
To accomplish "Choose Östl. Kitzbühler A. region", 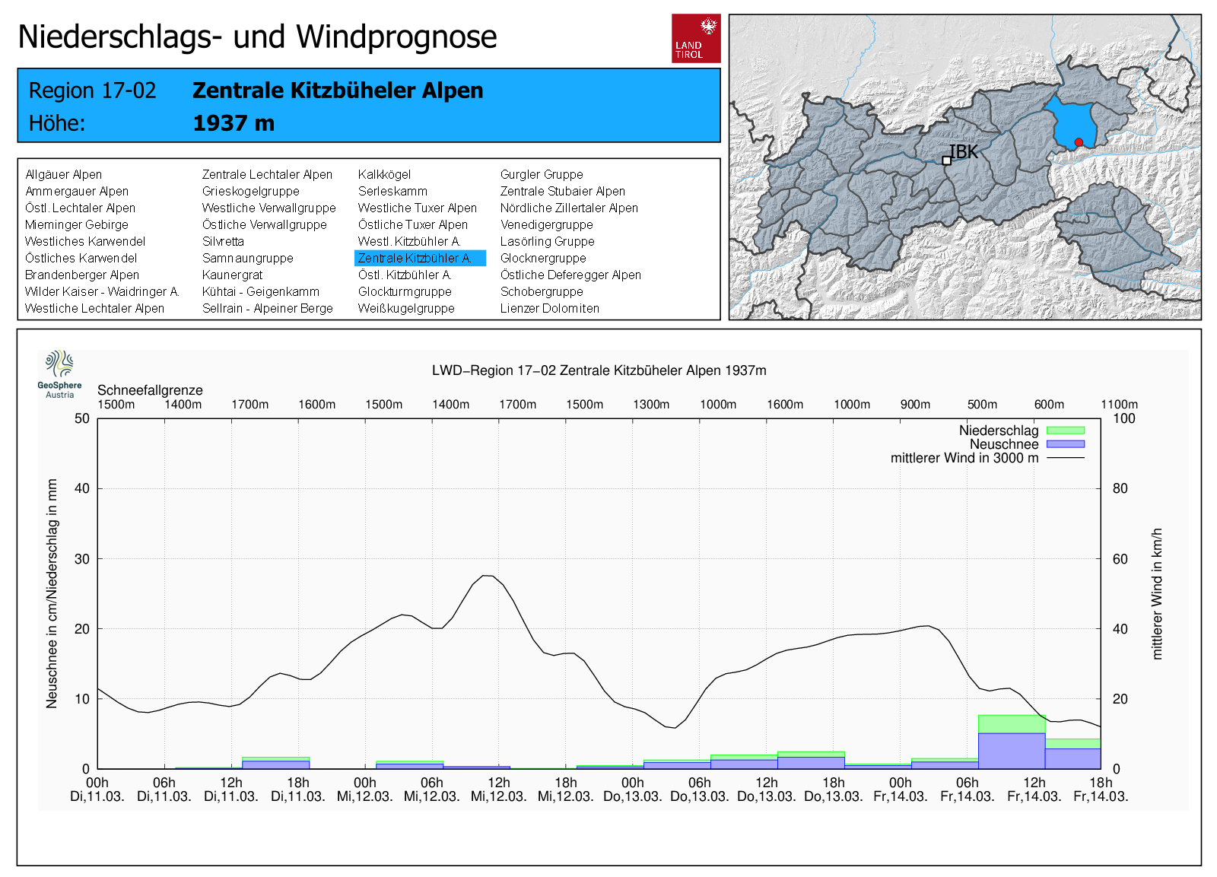I will (x=405, y=275).
